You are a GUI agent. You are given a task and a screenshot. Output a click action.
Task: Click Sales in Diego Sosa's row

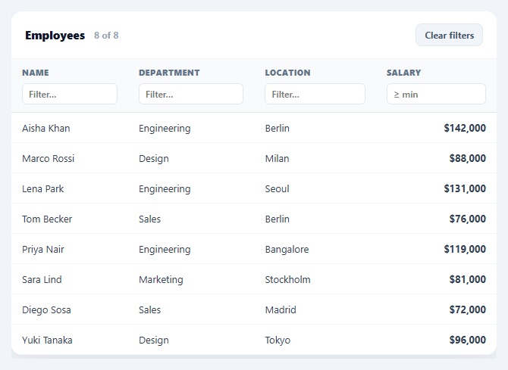pyautogui.click(x=149, y=309)
